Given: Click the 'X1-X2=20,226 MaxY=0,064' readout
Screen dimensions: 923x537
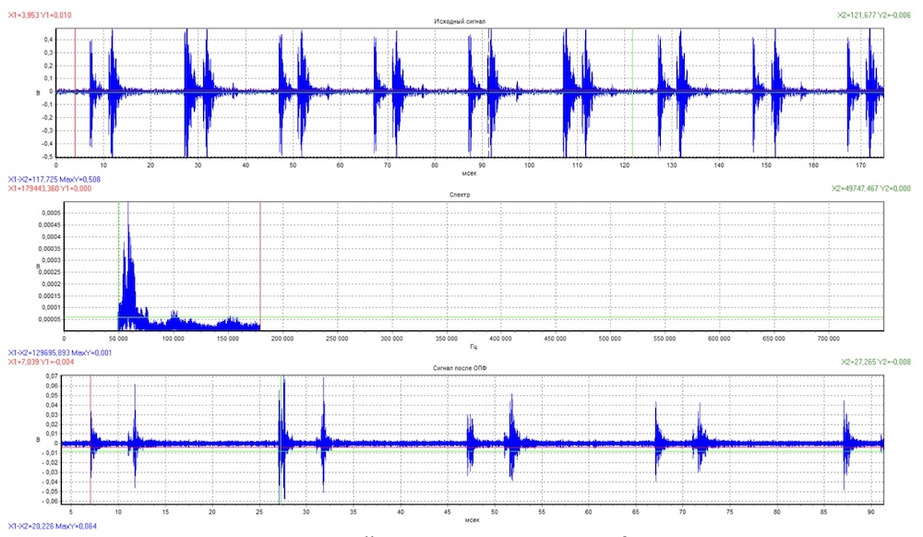Looking at the screenshot, I should point(53,527).
